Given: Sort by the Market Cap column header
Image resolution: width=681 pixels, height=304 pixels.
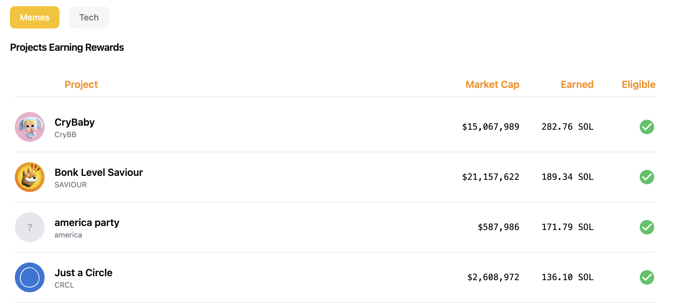Looking at the screenshot, I should (x=492, y=85).
